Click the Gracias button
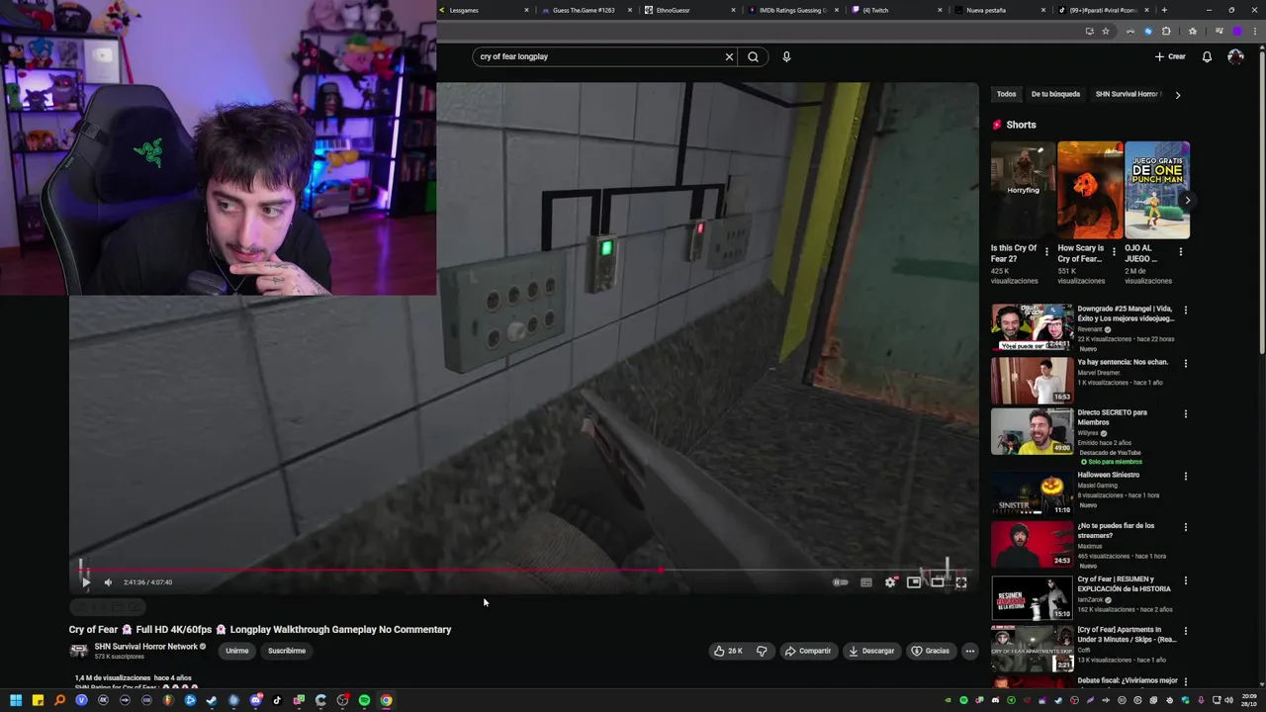 coord(931,651)
